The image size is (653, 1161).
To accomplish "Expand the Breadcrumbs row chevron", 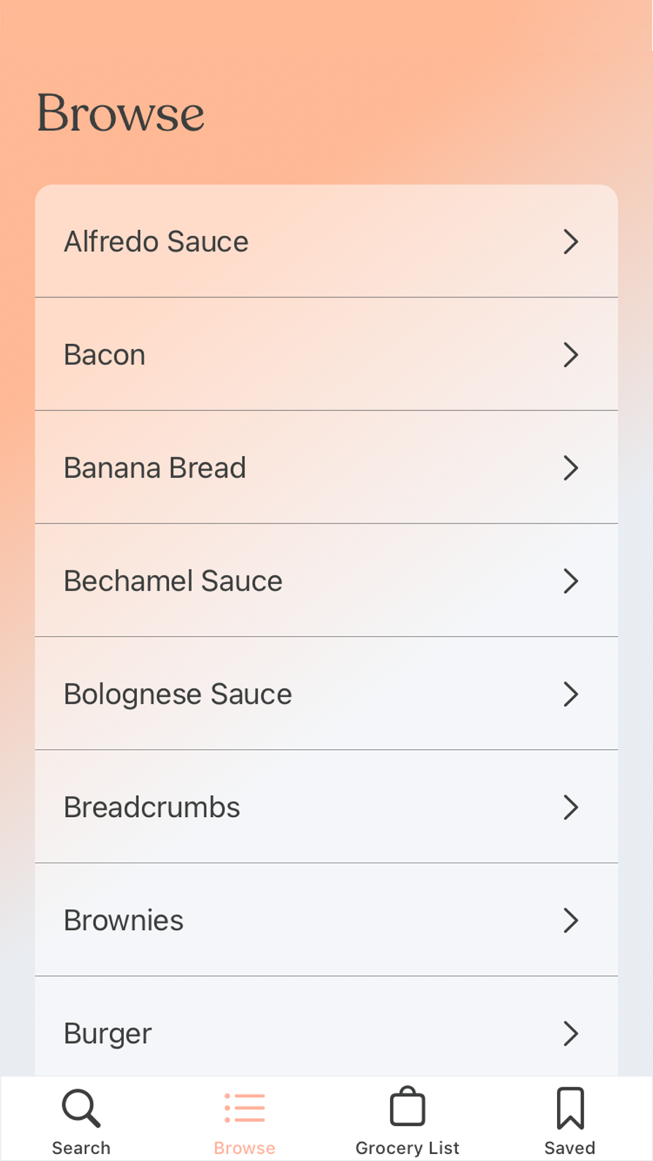I will pyautogui.click(x=571, y=808).
